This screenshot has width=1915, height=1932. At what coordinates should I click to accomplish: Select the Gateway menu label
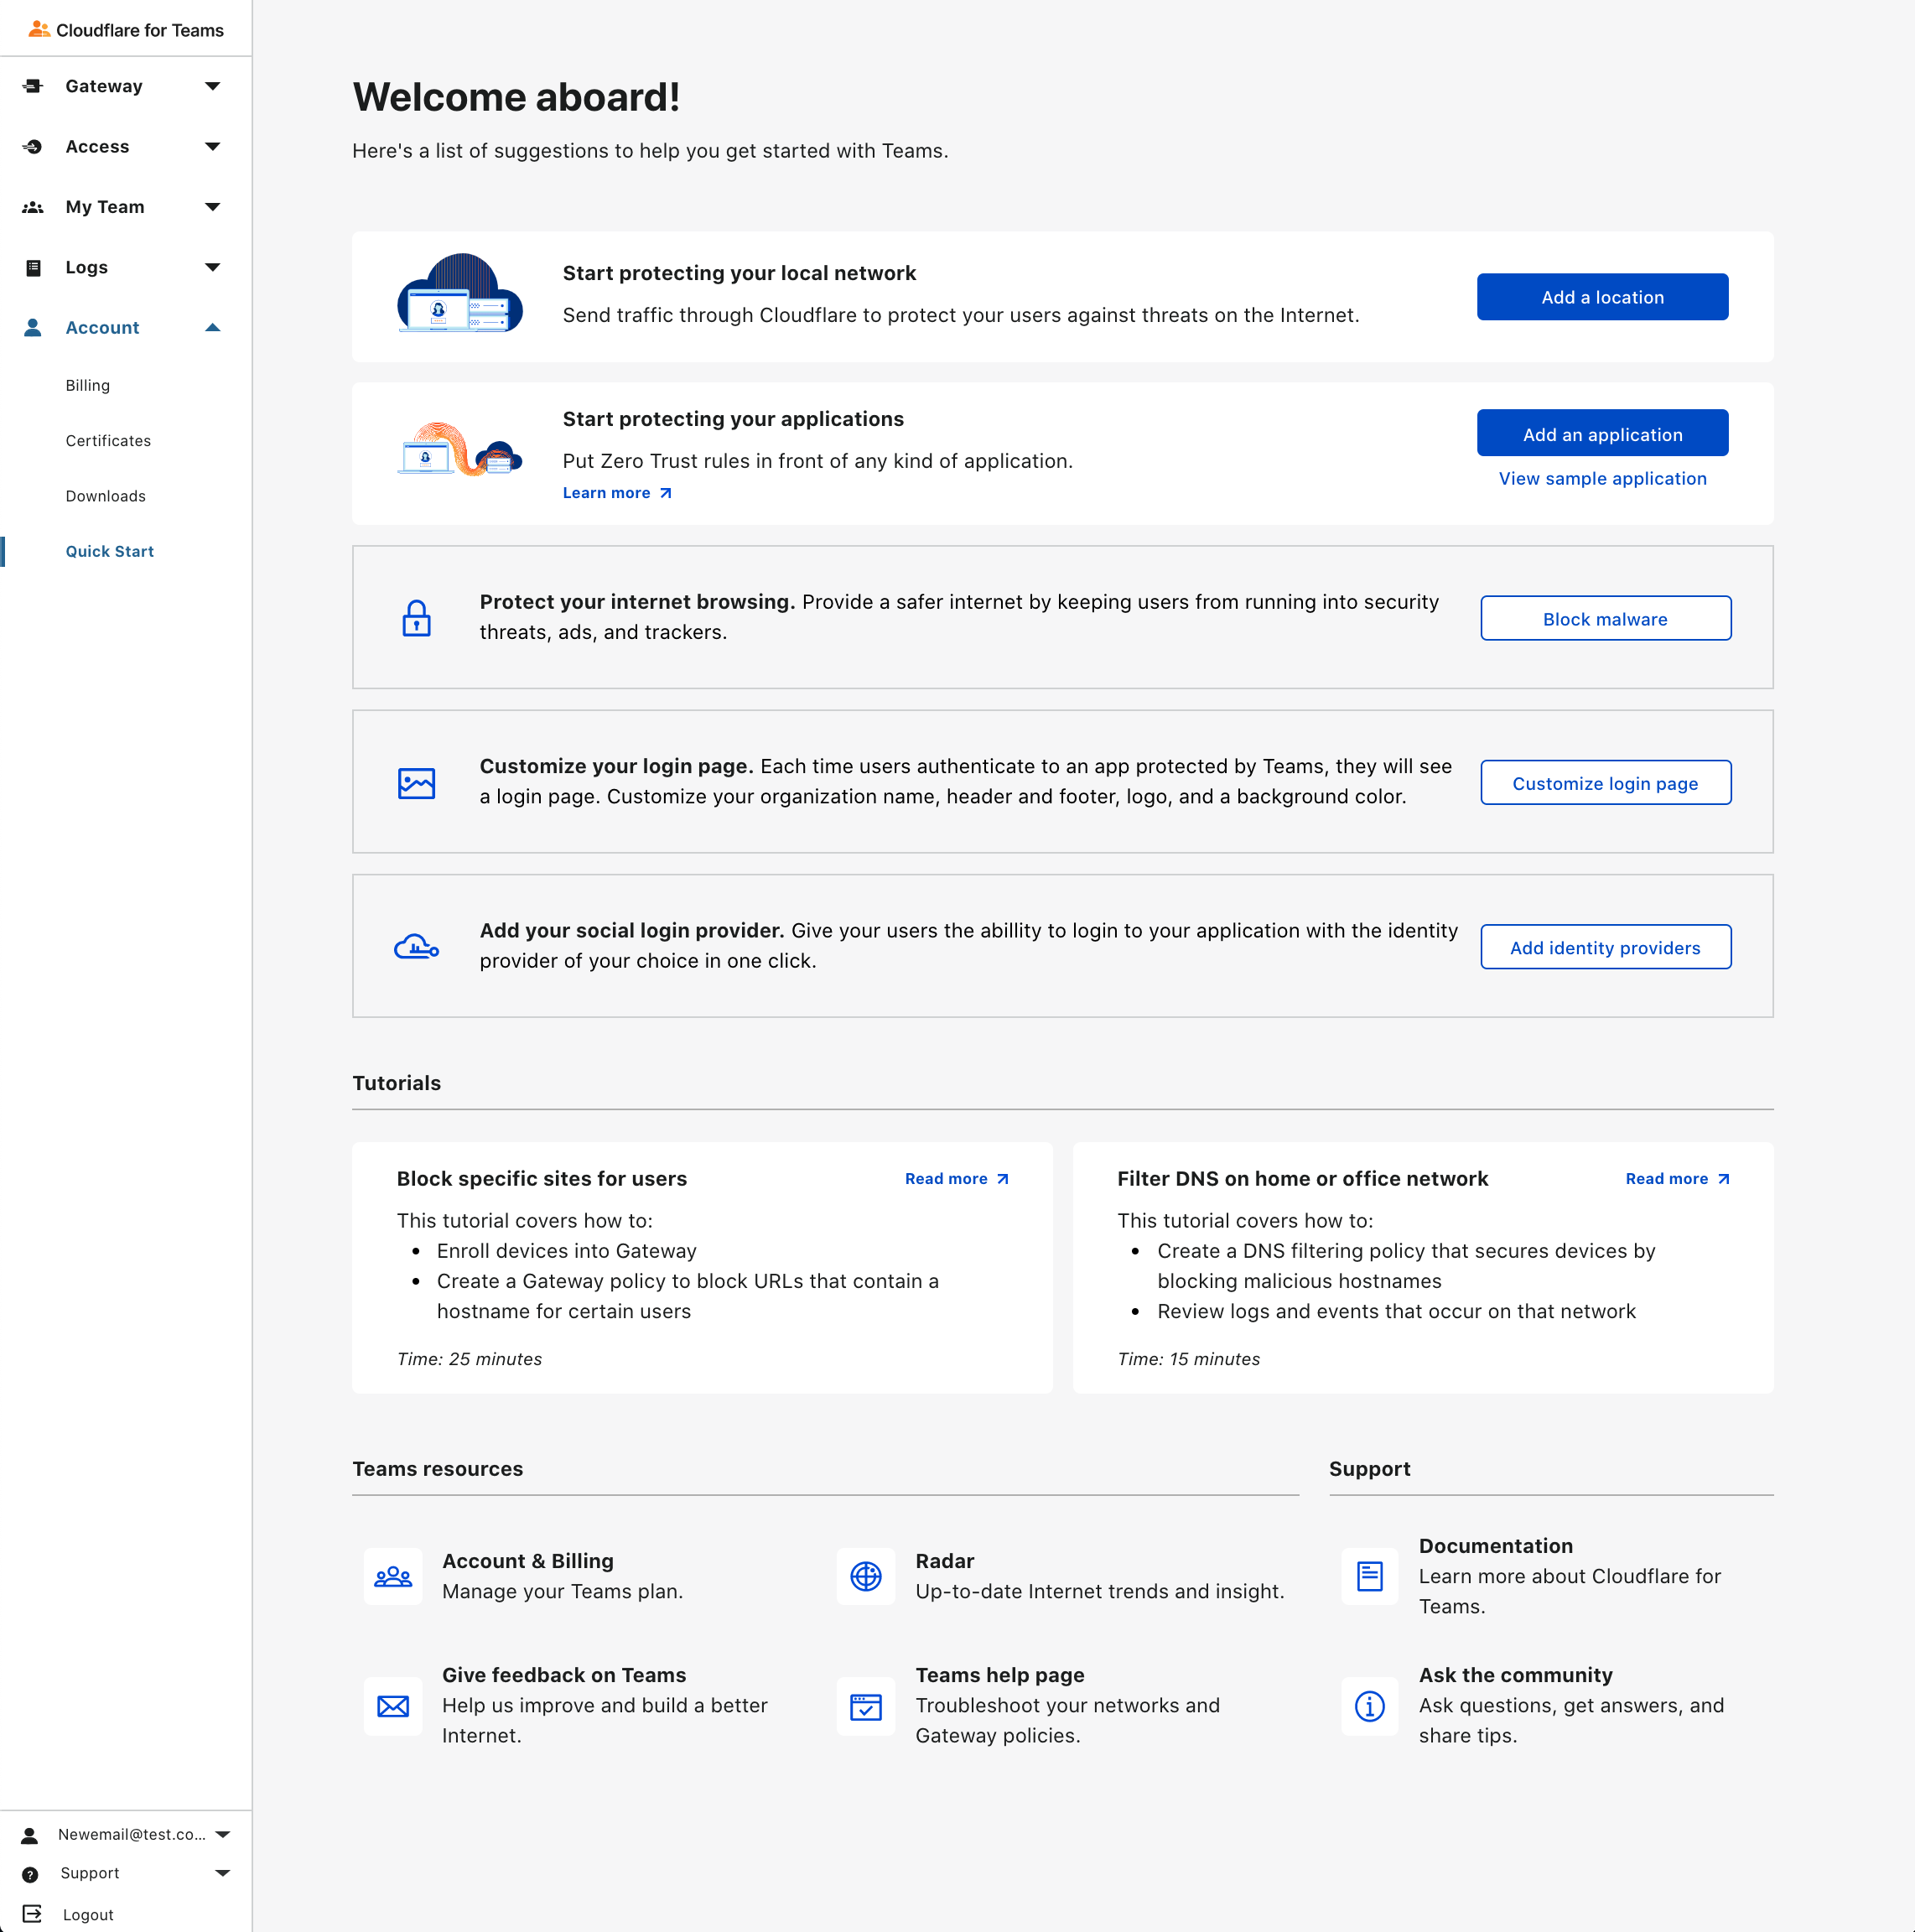pyautogui.click(x=104, y=86)
